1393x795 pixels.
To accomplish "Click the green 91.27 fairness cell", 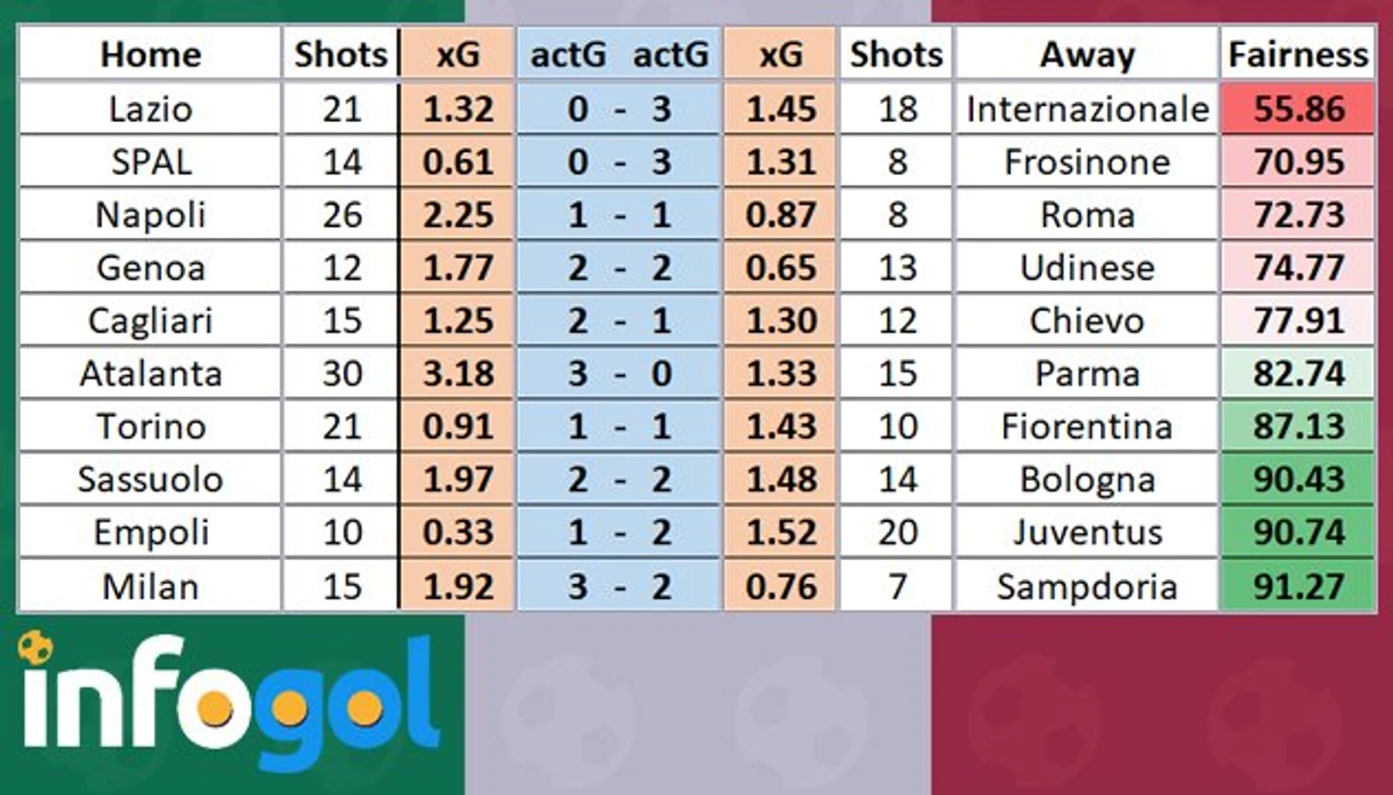I will coord(1298,586).
